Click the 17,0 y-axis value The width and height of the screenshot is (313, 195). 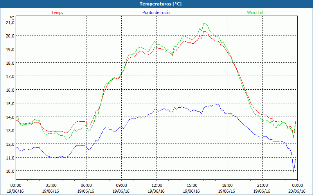(x=10, y=76)
